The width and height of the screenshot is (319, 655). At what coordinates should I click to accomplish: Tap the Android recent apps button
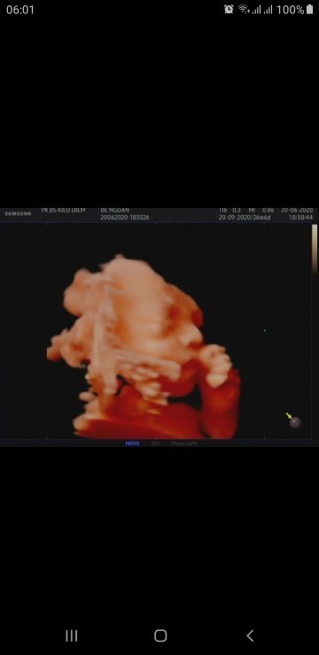tap(72, 636)
